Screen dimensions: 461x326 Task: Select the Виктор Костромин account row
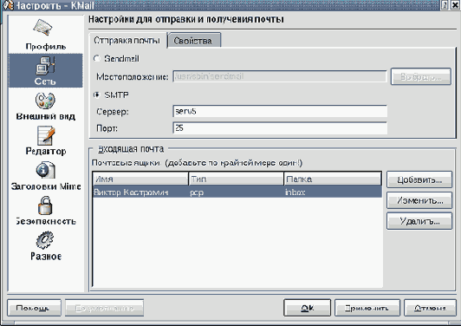pos(237,192)
